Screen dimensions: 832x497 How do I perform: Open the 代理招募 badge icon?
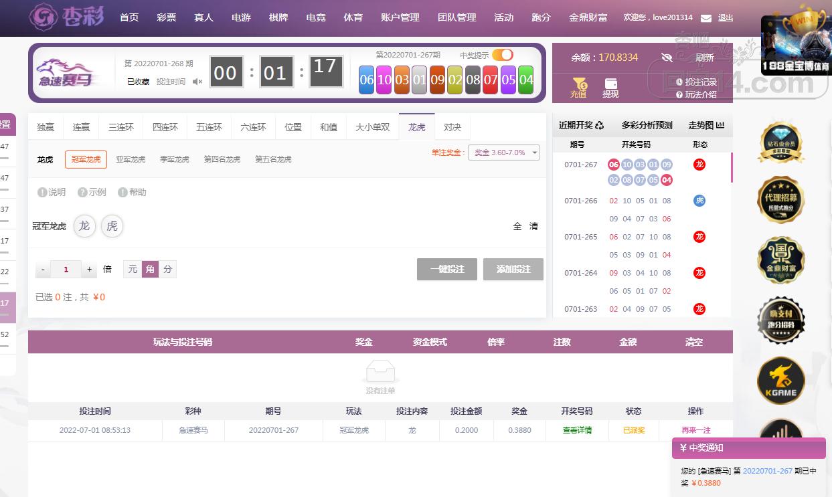click(780, 199)
